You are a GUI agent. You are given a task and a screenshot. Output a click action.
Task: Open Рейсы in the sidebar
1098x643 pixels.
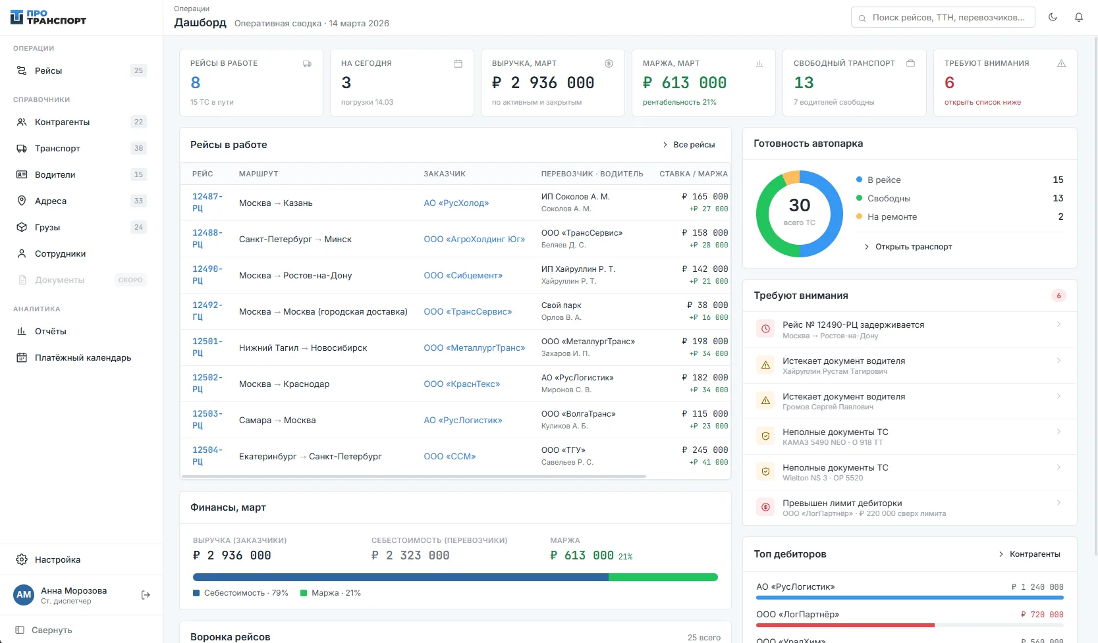(81, 70)
